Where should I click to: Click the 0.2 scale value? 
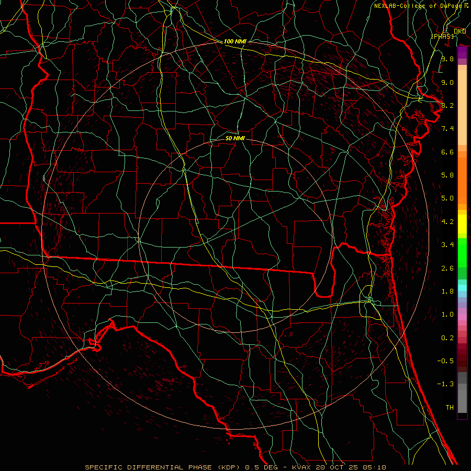point(447,338)
